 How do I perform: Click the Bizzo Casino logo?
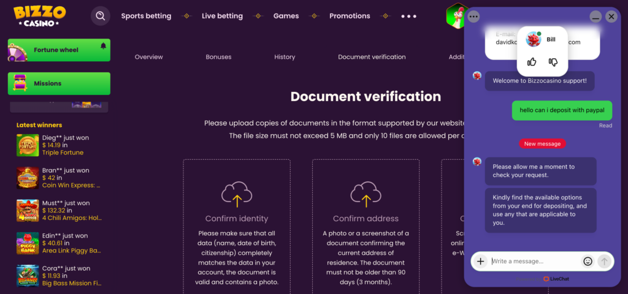tap(39, 16)
